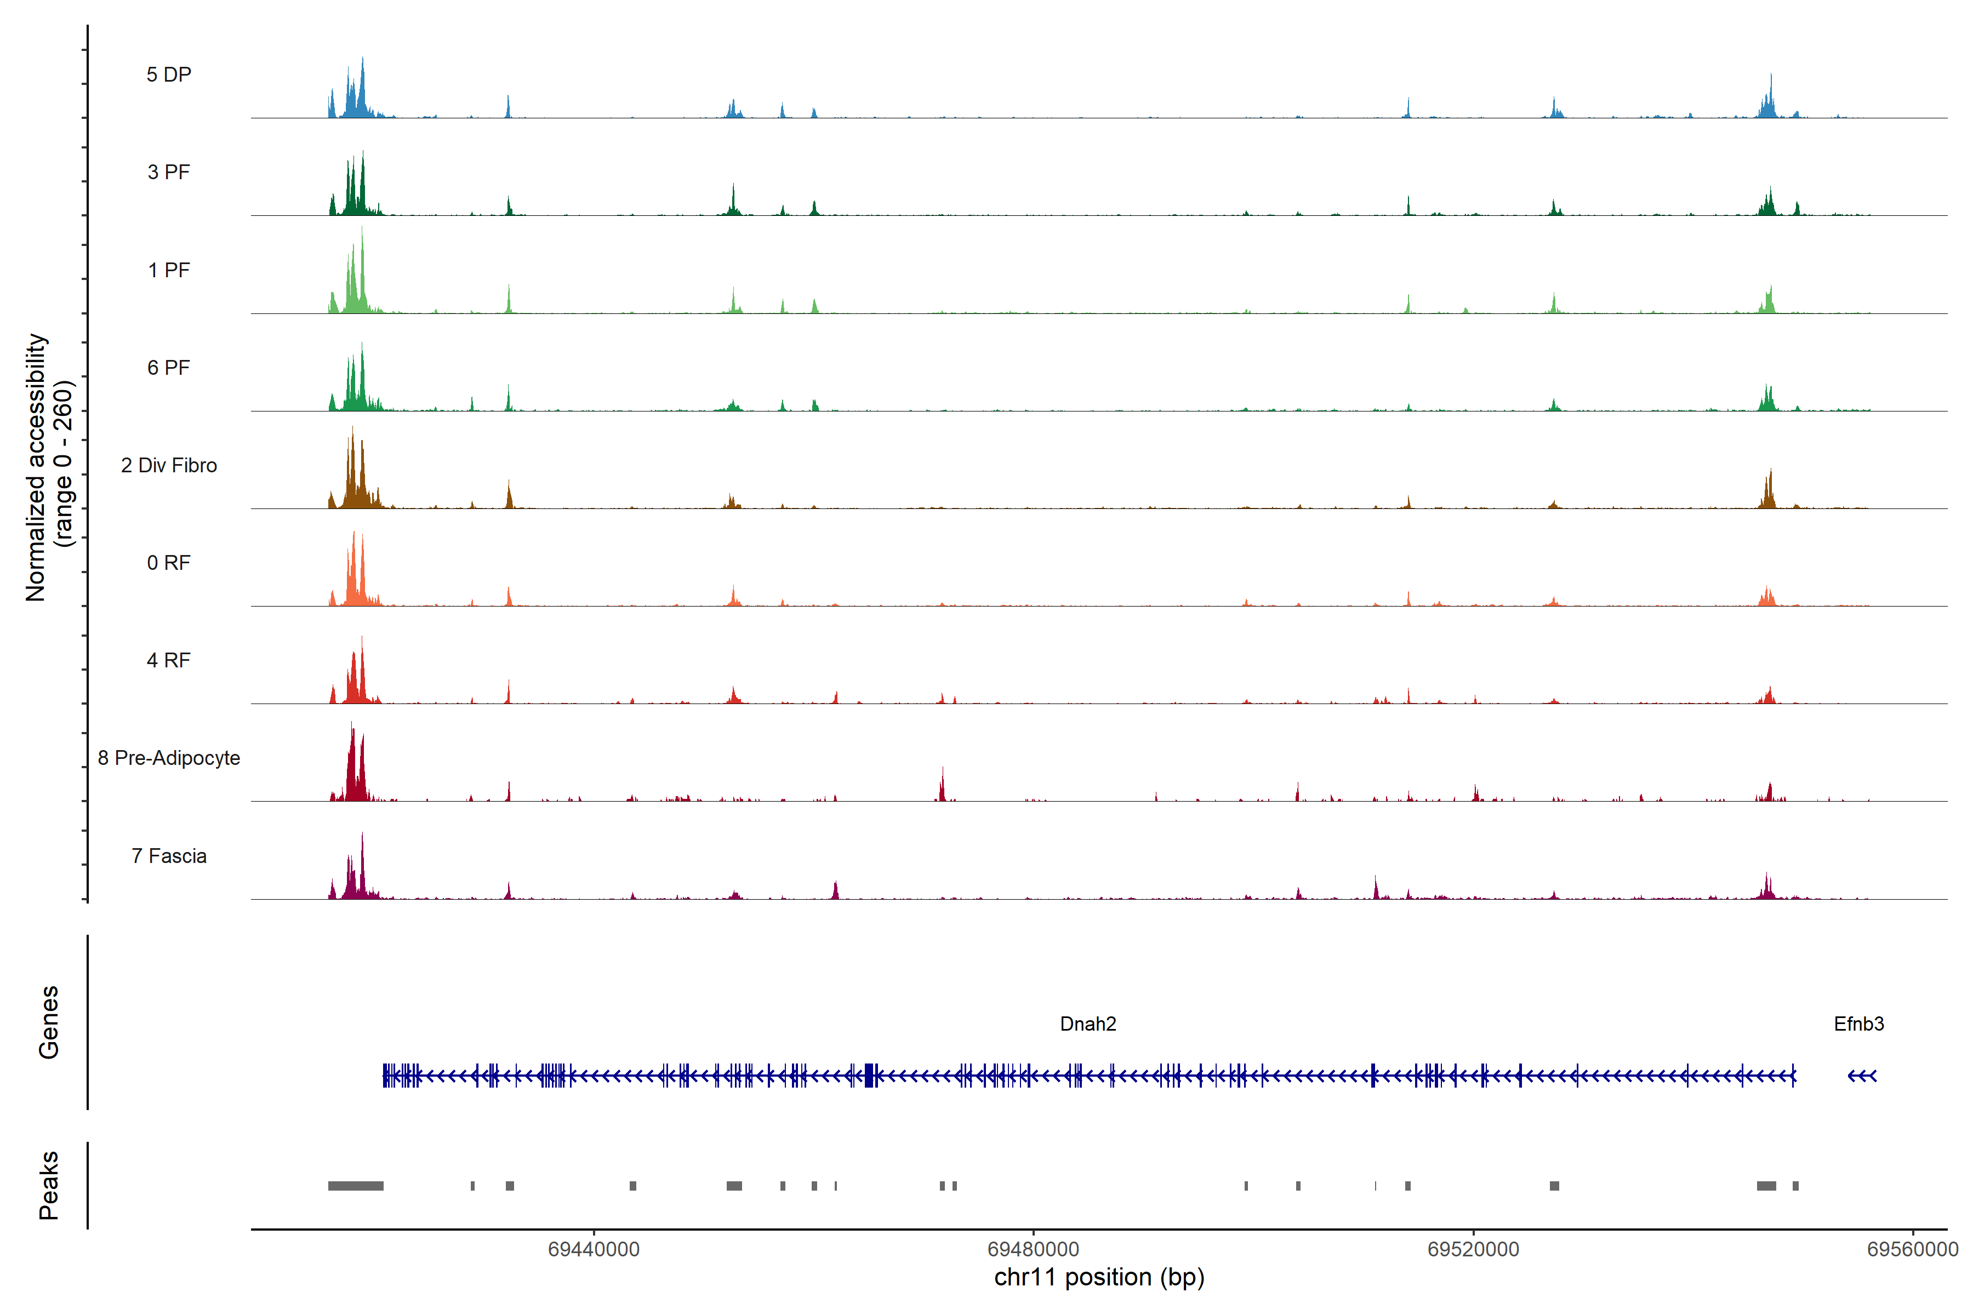Select the 1 PF track label
Viewport: 1973px width, 1315px height.
point(169,270)
